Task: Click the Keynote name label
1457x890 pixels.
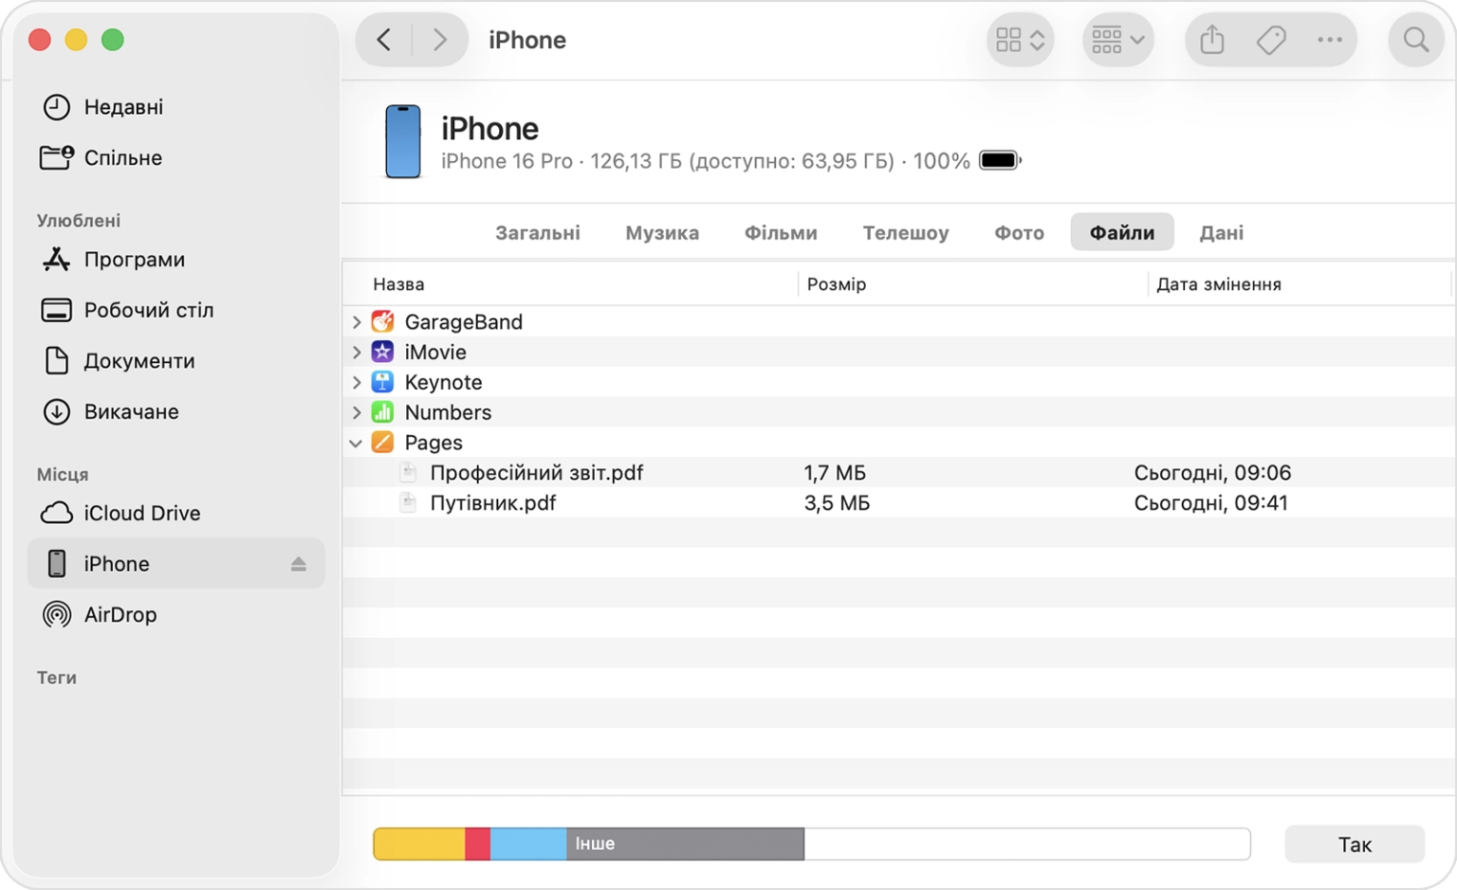Action: coord(443,383)
